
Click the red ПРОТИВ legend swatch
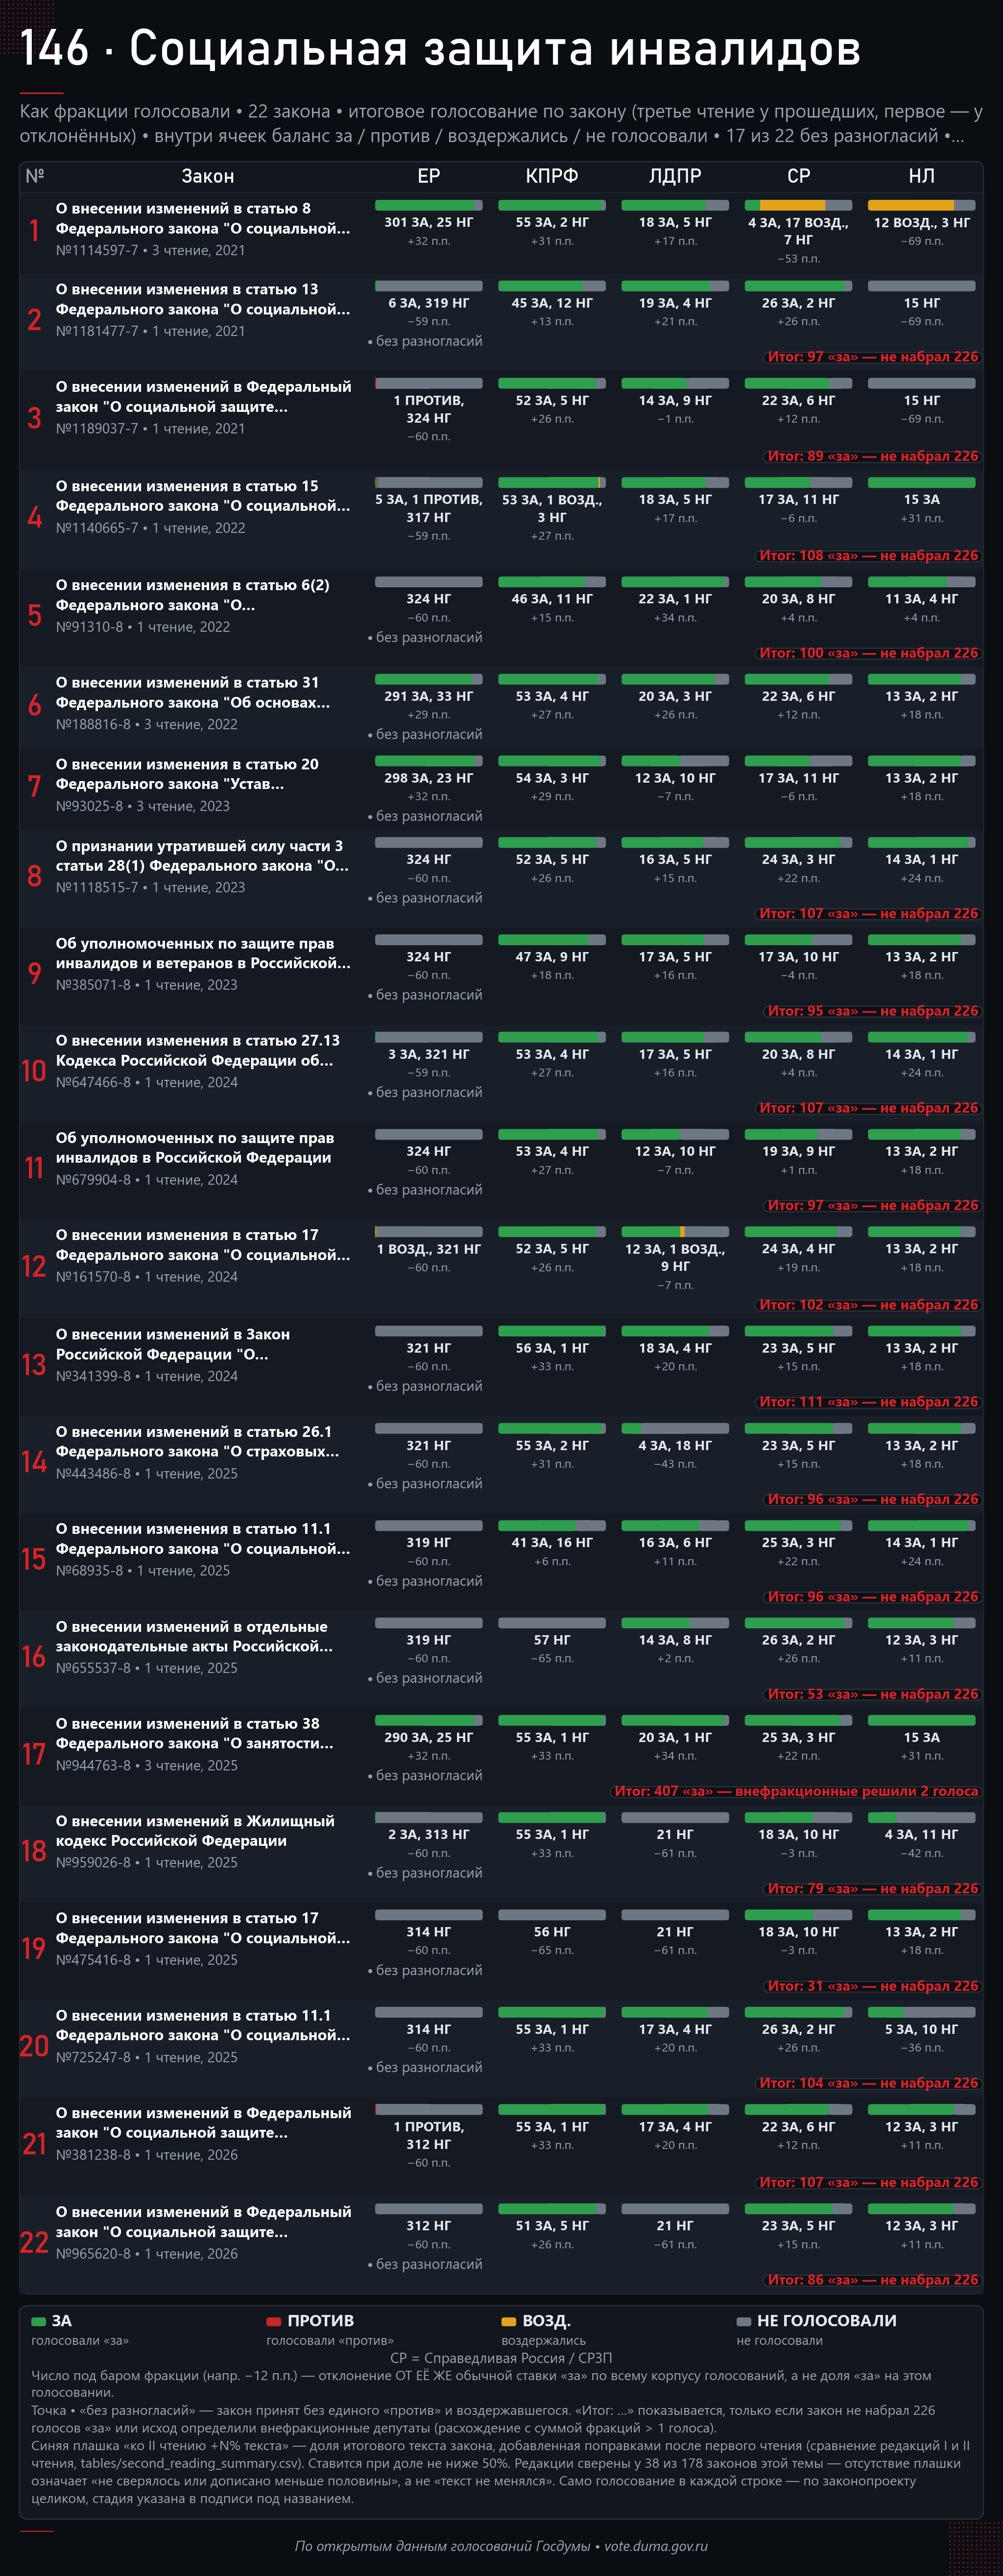pos(273,2321)
